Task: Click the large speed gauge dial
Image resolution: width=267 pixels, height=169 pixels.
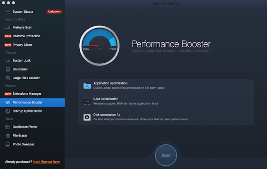Action: click(x=99, y=46)
